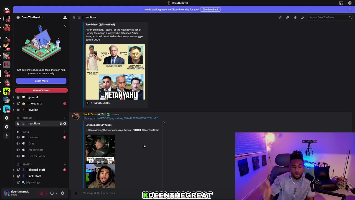Open Discover servers compass icon
The image size is (355, 200).
pyautogui.click(x=7, y=127)
